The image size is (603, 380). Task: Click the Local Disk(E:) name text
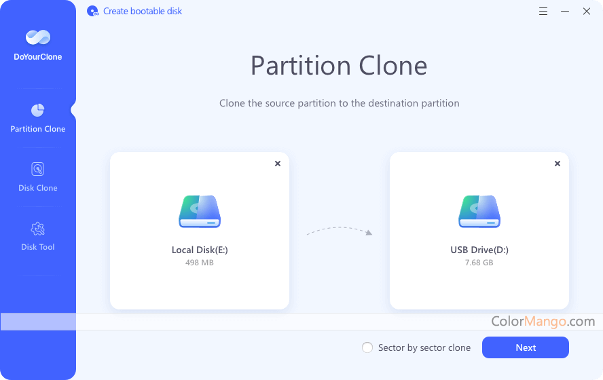pyautogui.click(x=200, y=250)
